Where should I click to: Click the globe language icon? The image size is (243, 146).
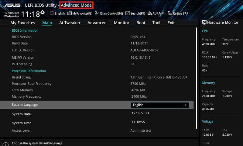52,13
